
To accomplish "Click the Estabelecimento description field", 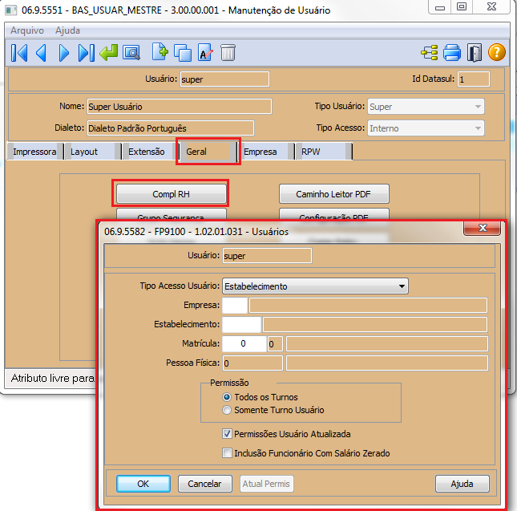I will coord(375,325).
